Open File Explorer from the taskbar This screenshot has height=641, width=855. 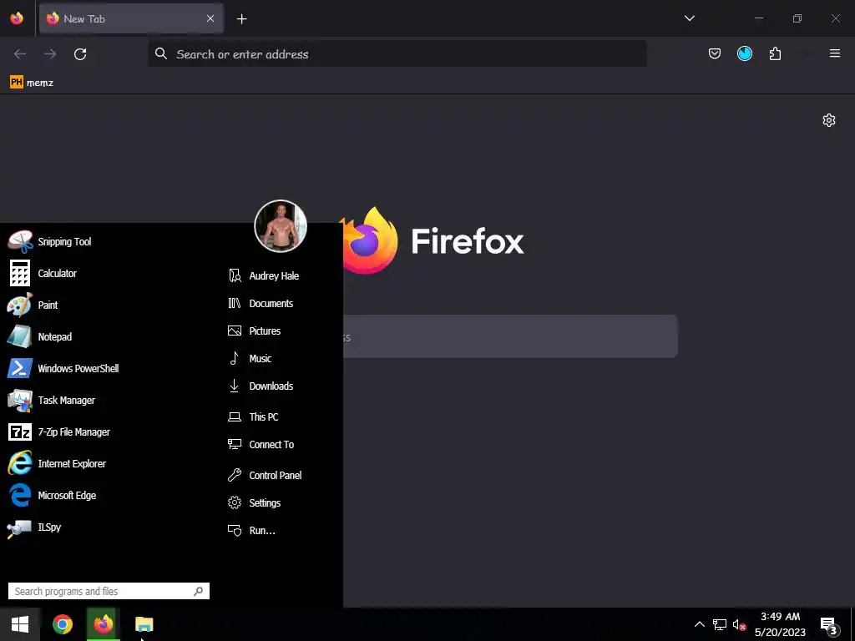click(144, 624)
